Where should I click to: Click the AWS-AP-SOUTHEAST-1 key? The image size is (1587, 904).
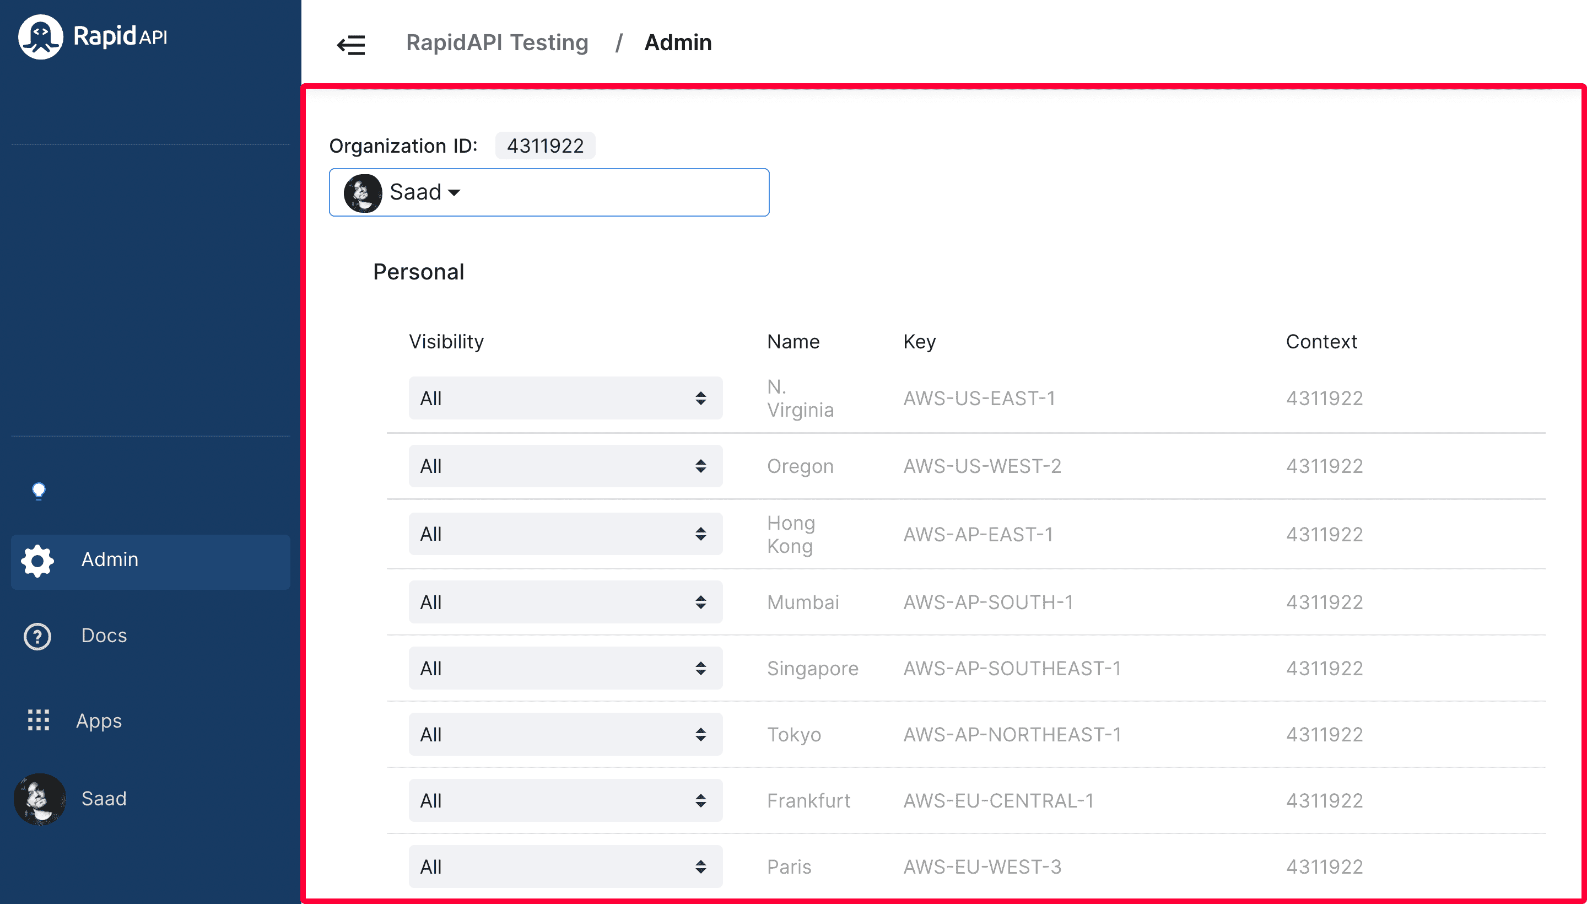click(x=1012, y=668)
